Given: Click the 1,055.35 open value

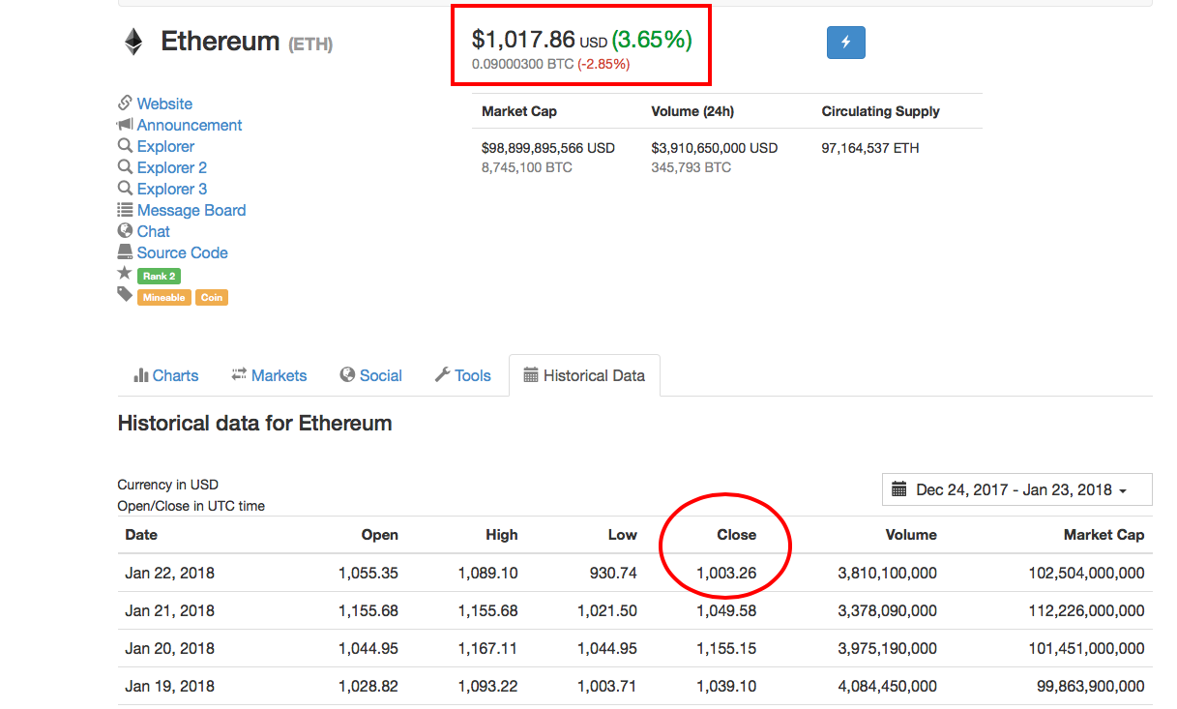Looking at the screenshot, I should tap(368, 573).
